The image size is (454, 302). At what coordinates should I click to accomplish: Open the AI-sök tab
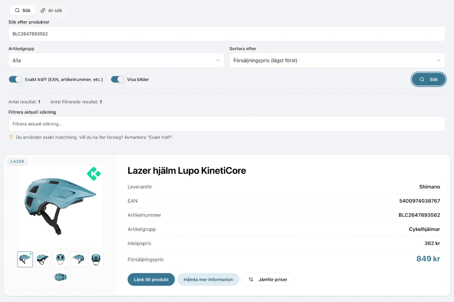(51, 10)
